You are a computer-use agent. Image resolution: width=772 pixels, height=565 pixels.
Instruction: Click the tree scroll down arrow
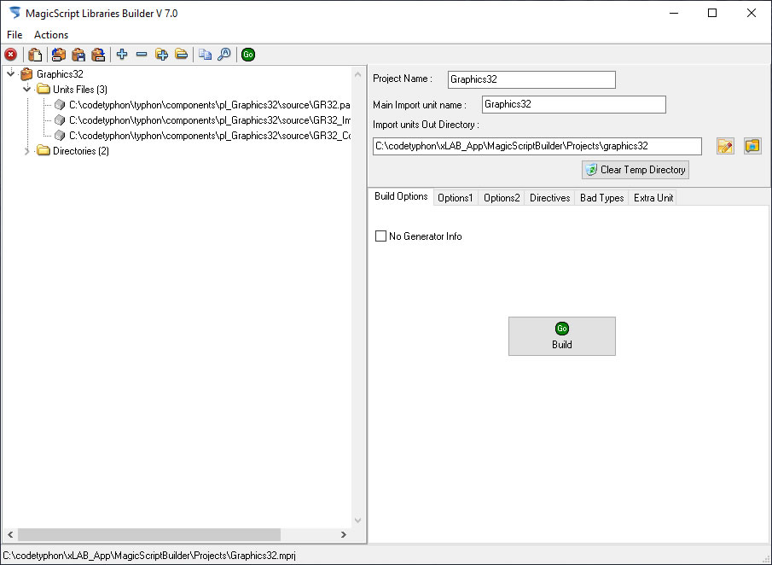[358, 520]
